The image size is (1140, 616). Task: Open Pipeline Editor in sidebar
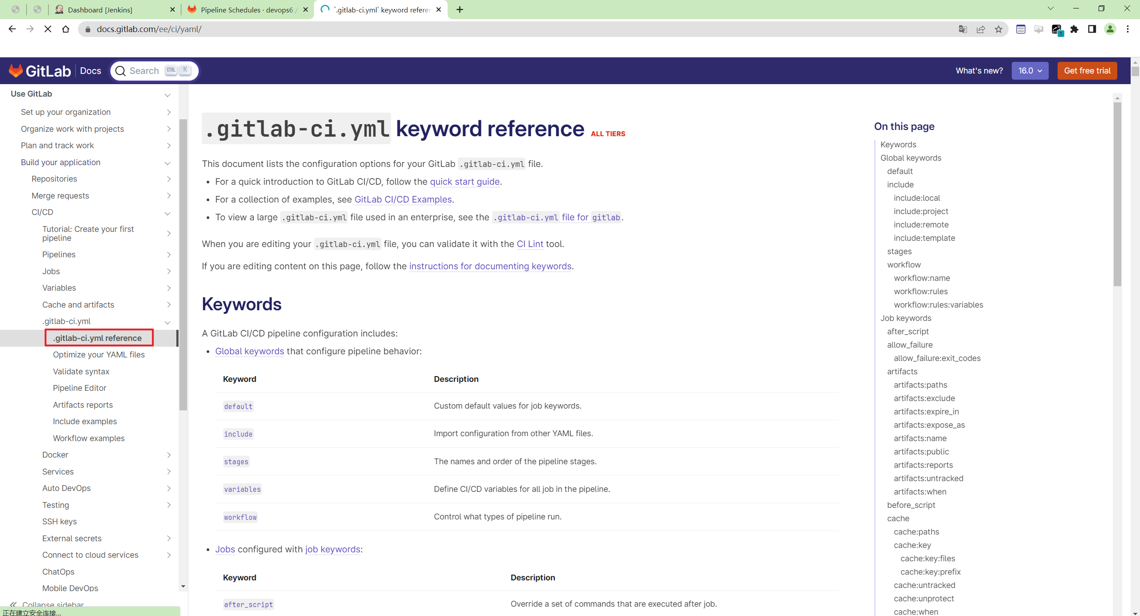coord(80,388)
